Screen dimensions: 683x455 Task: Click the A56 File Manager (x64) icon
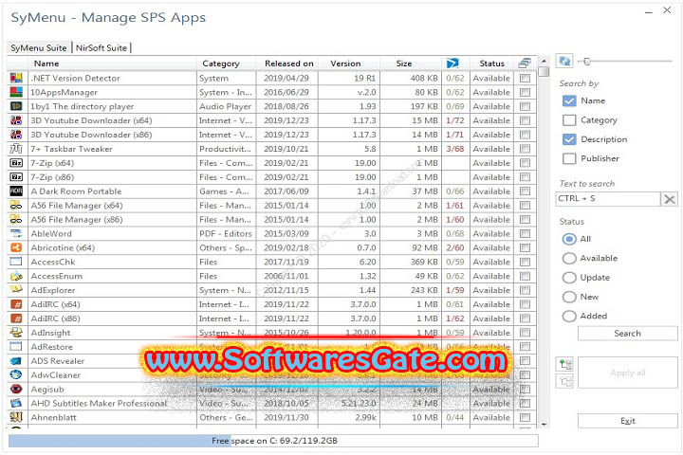(x=16, y=206)
